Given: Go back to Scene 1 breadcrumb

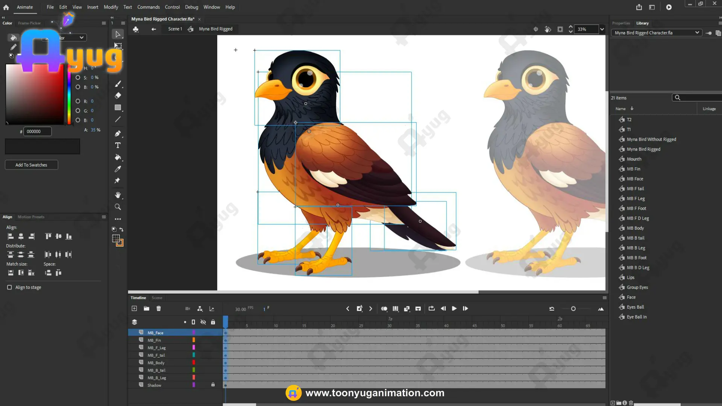Looking at the screenshot, I should click(175, 29).
